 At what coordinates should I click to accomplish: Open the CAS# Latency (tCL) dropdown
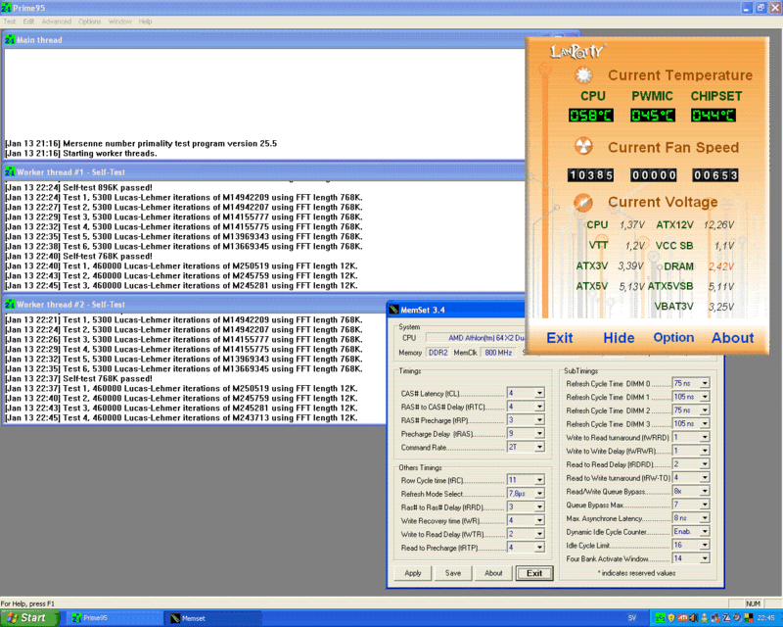[x=539, y=393]
